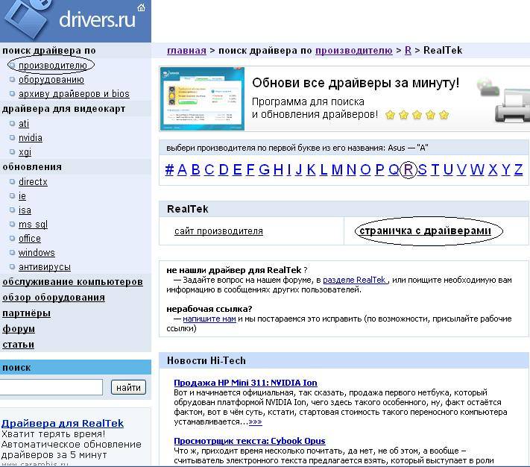Open nvidia video card drivers
Screen dimensions: 530x467
point(31,137)
